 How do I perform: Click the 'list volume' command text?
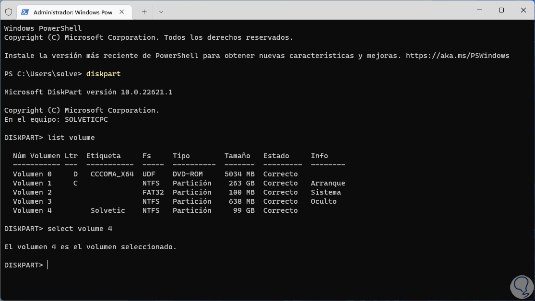pos(71,138)
